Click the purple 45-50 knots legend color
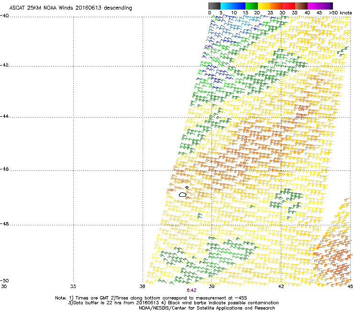This screenshot has width=354, height=311. 325,6
